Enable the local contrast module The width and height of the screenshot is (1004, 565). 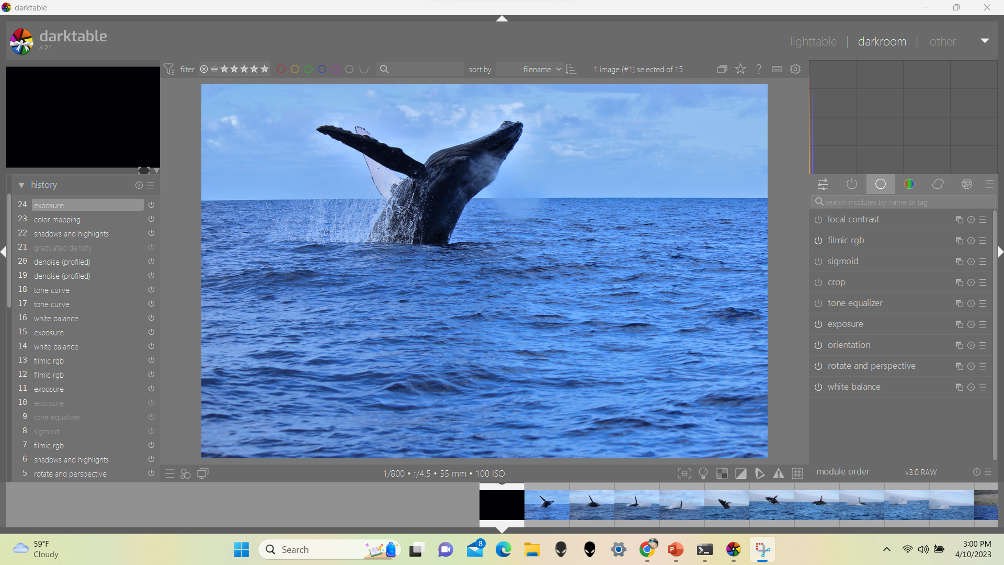(818, 220)
